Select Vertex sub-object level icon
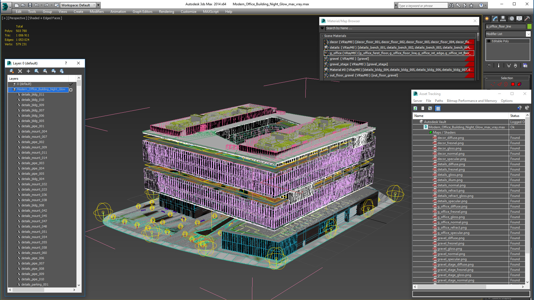The image size is (534, 300). (493, 84)
